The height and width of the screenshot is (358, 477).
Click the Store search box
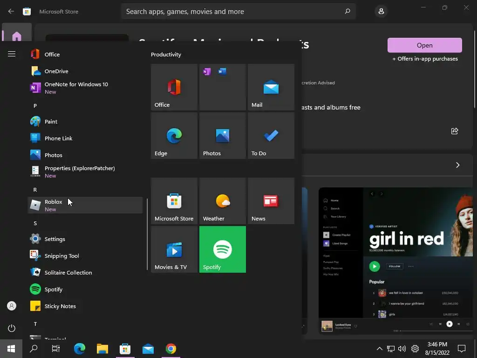[238, 11]
